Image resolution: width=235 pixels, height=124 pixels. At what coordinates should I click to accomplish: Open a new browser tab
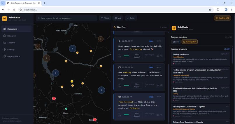[x=44, y=3]
